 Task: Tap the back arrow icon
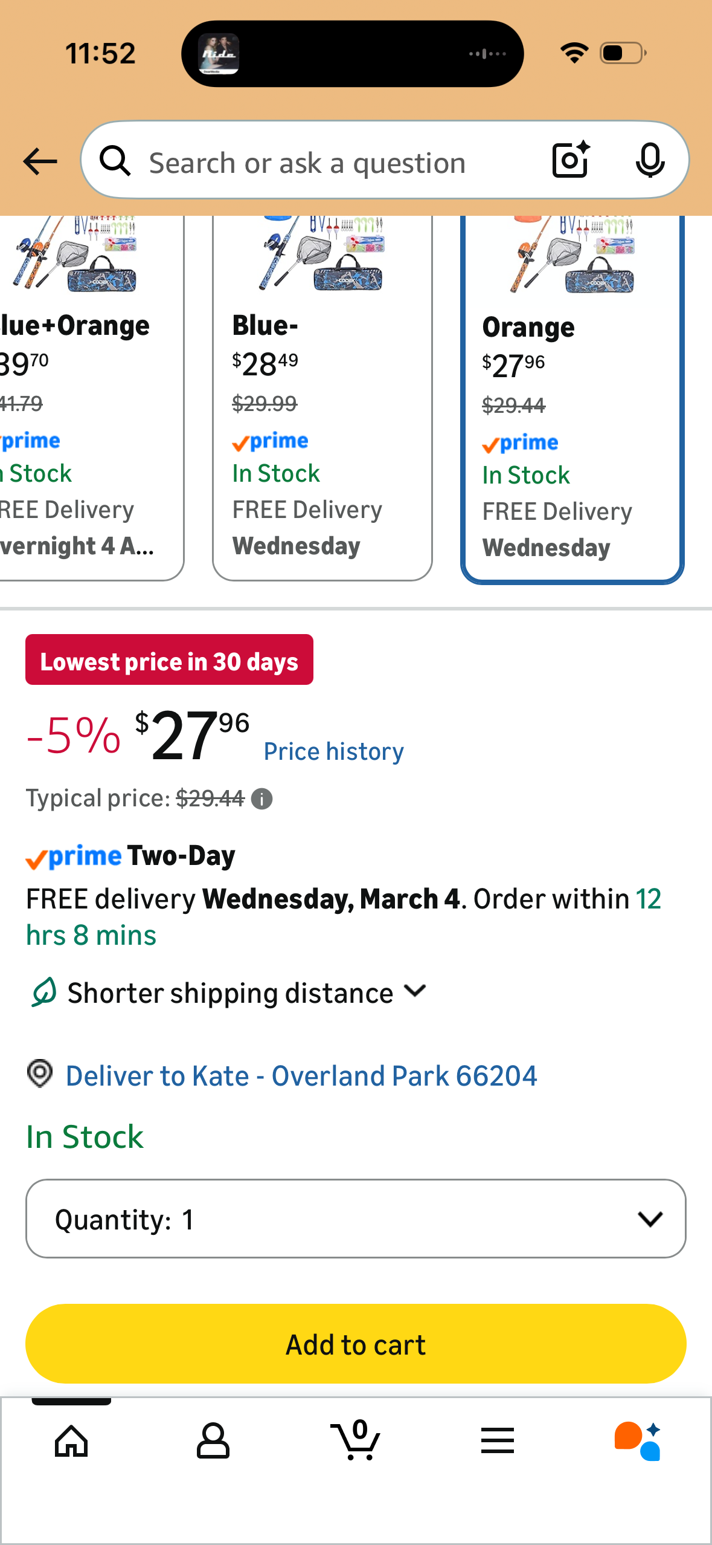pos(40,161)
